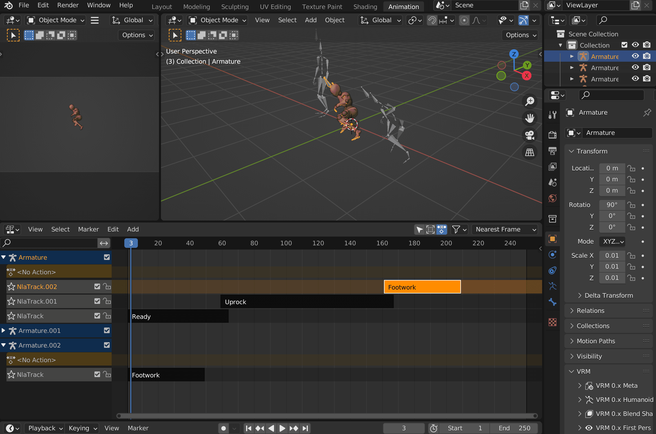
Task: Click the NlaTrack.002 solo star icon
Action: tap(11, 287)
